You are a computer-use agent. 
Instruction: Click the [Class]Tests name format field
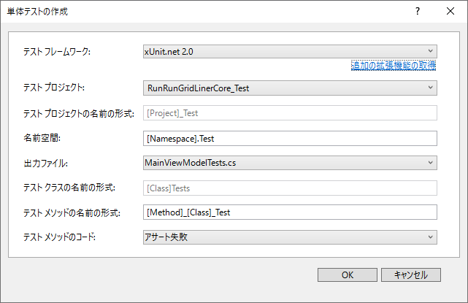[x=290, y=188]
